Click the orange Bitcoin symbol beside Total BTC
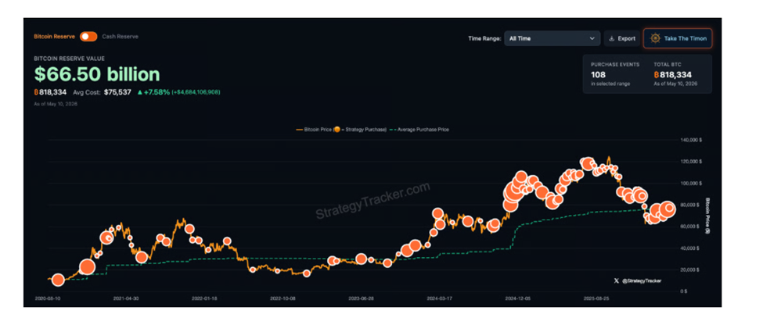This screenshot has height=325, width=763. pos(657,75)
